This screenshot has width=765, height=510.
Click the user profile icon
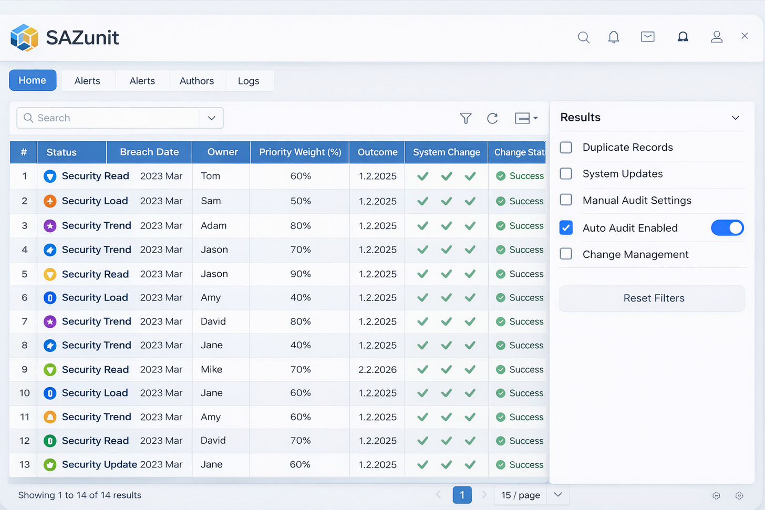coord(717,37)
